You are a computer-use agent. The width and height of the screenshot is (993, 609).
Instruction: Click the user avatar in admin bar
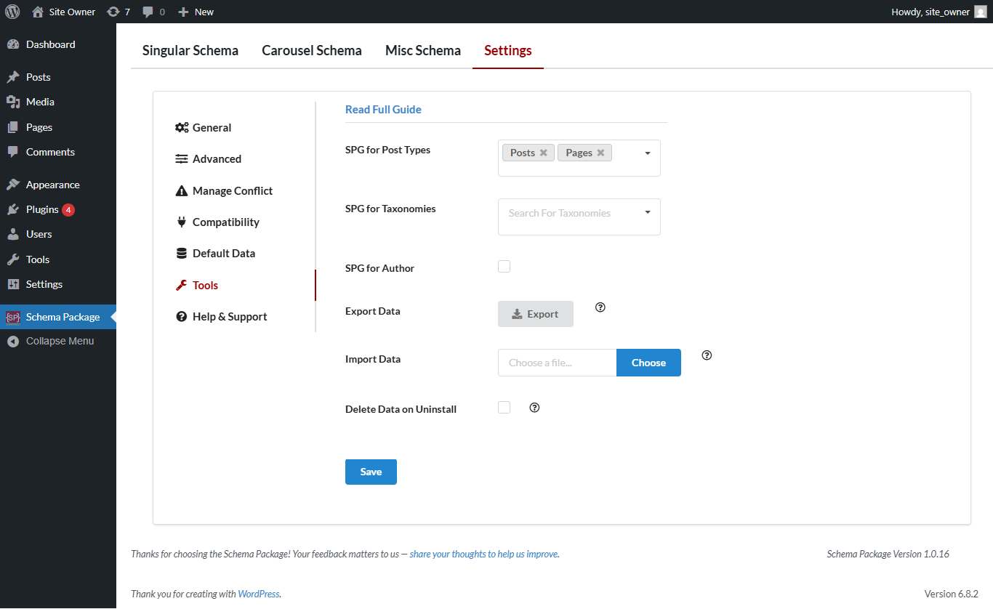(x=981, y=12)
